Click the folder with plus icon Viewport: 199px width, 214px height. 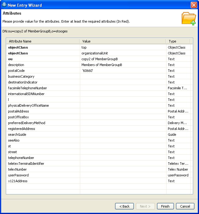[189, 18]
